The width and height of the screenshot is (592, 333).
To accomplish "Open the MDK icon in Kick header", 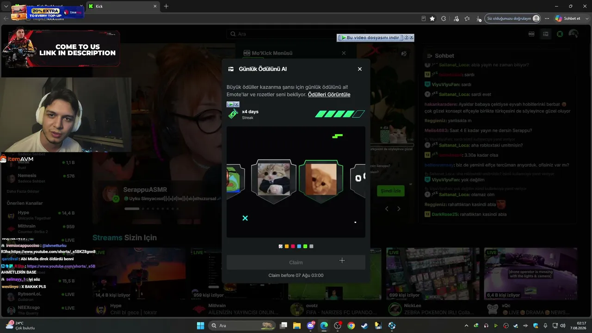I will pyautogui.click(x=531, y=34).
